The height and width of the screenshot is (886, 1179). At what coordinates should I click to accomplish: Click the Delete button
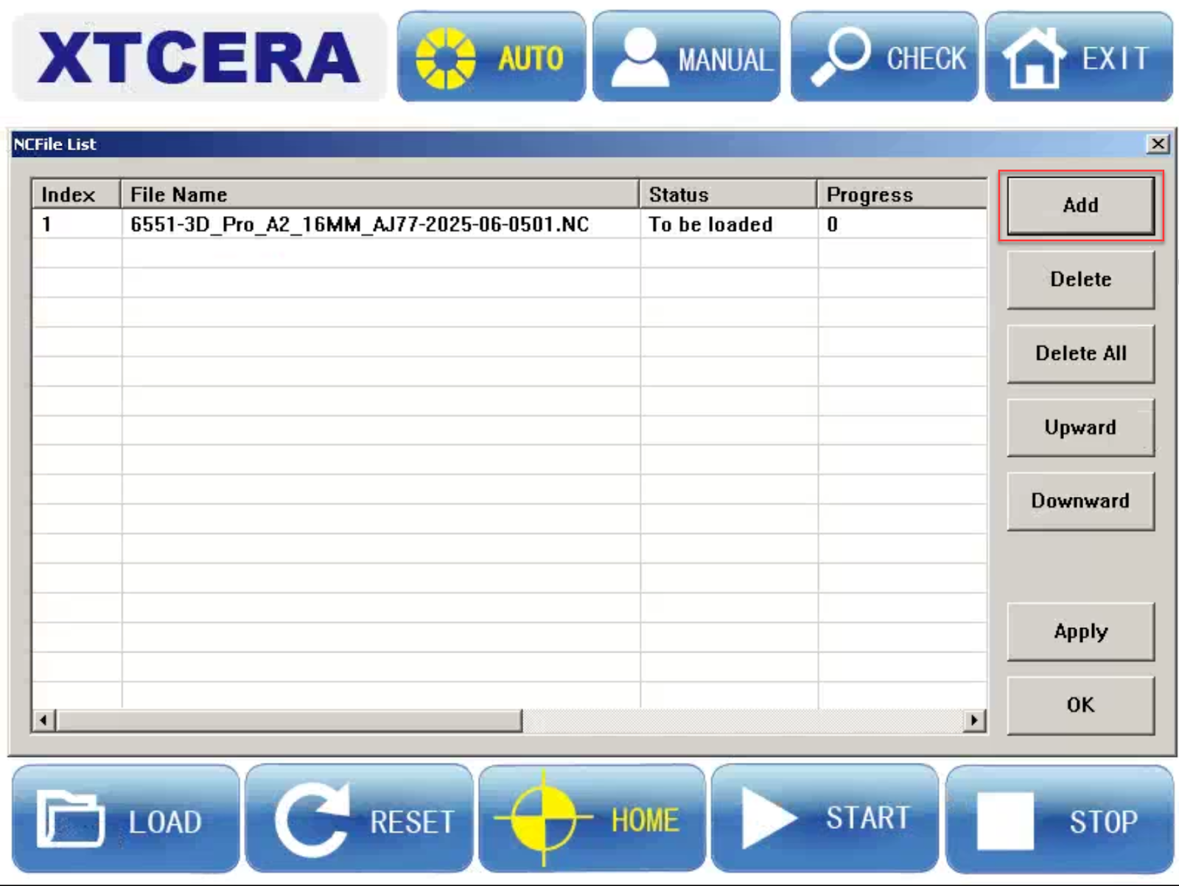1080,279
